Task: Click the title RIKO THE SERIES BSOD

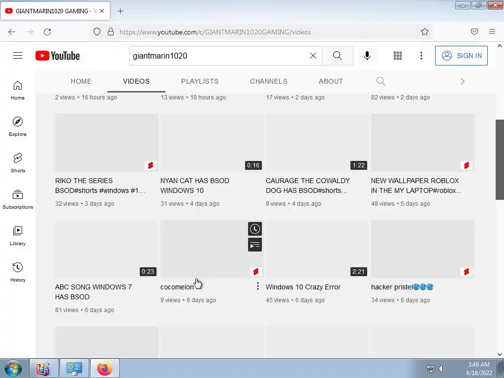Action: click(100, 186)
